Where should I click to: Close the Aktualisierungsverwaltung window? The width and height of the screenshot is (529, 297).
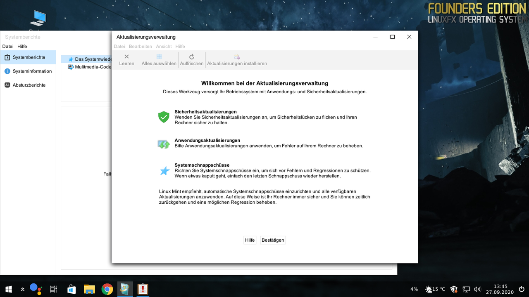[409, 37]
